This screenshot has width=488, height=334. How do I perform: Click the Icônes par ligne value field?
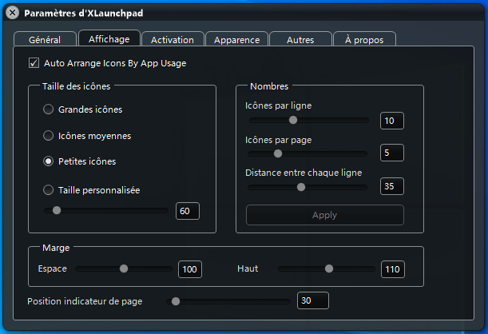(x=392, y=121)
